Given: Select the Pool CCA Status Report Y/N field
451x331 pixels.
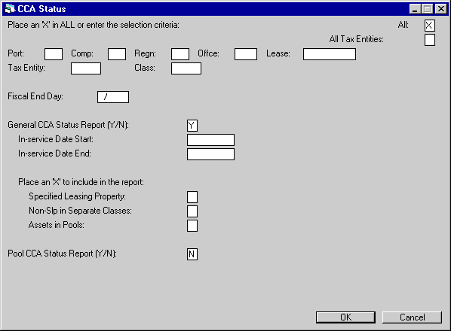Looking at the screenshot, I should click(x=192, y=254).
